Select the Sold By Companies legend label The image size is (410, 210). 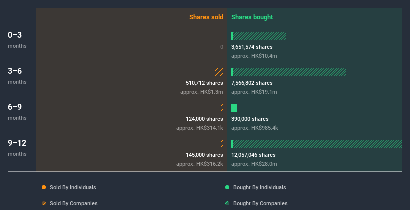(74, 203)
